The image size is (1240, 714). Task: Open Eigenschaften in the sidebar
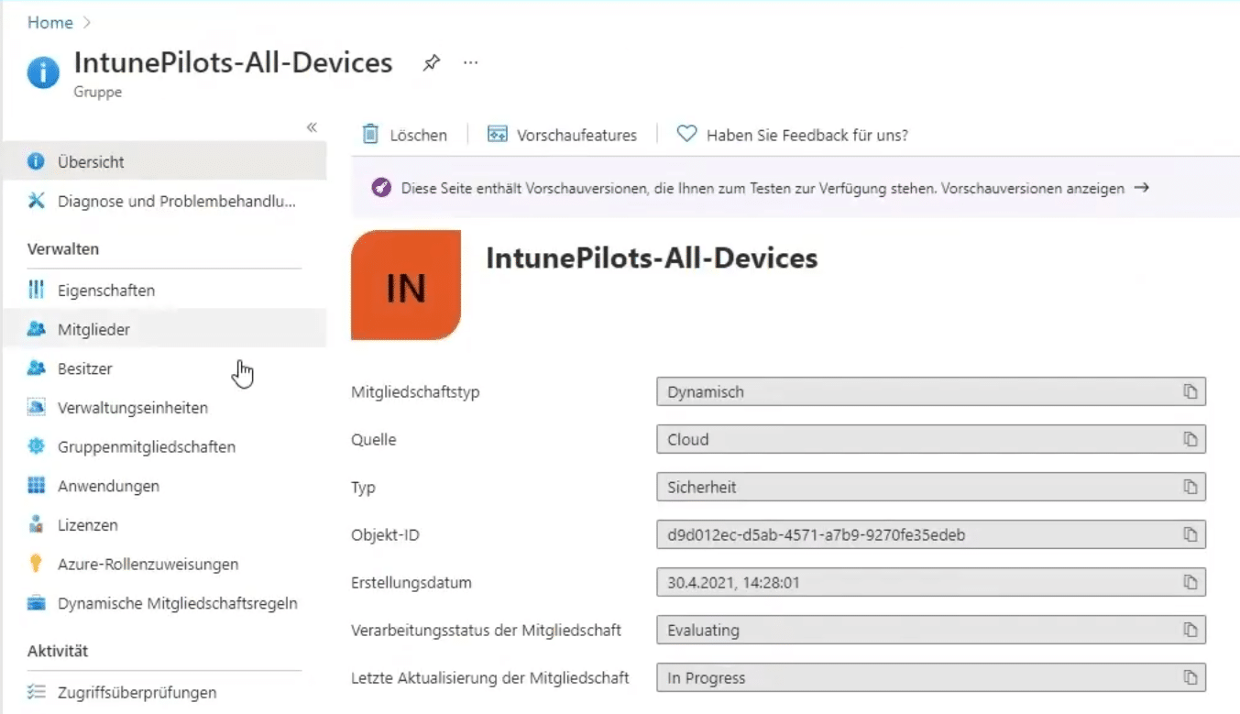click(163, 291)
